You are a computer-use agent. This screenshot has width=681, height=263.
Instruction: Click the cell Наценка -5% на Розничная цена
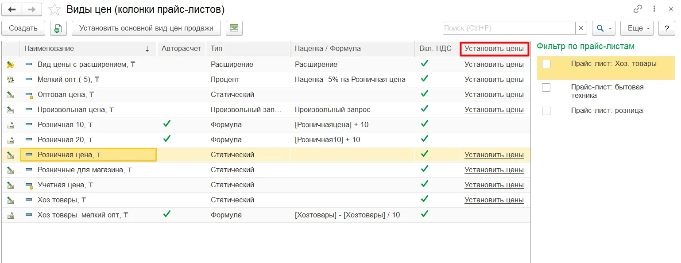point(350,80)
